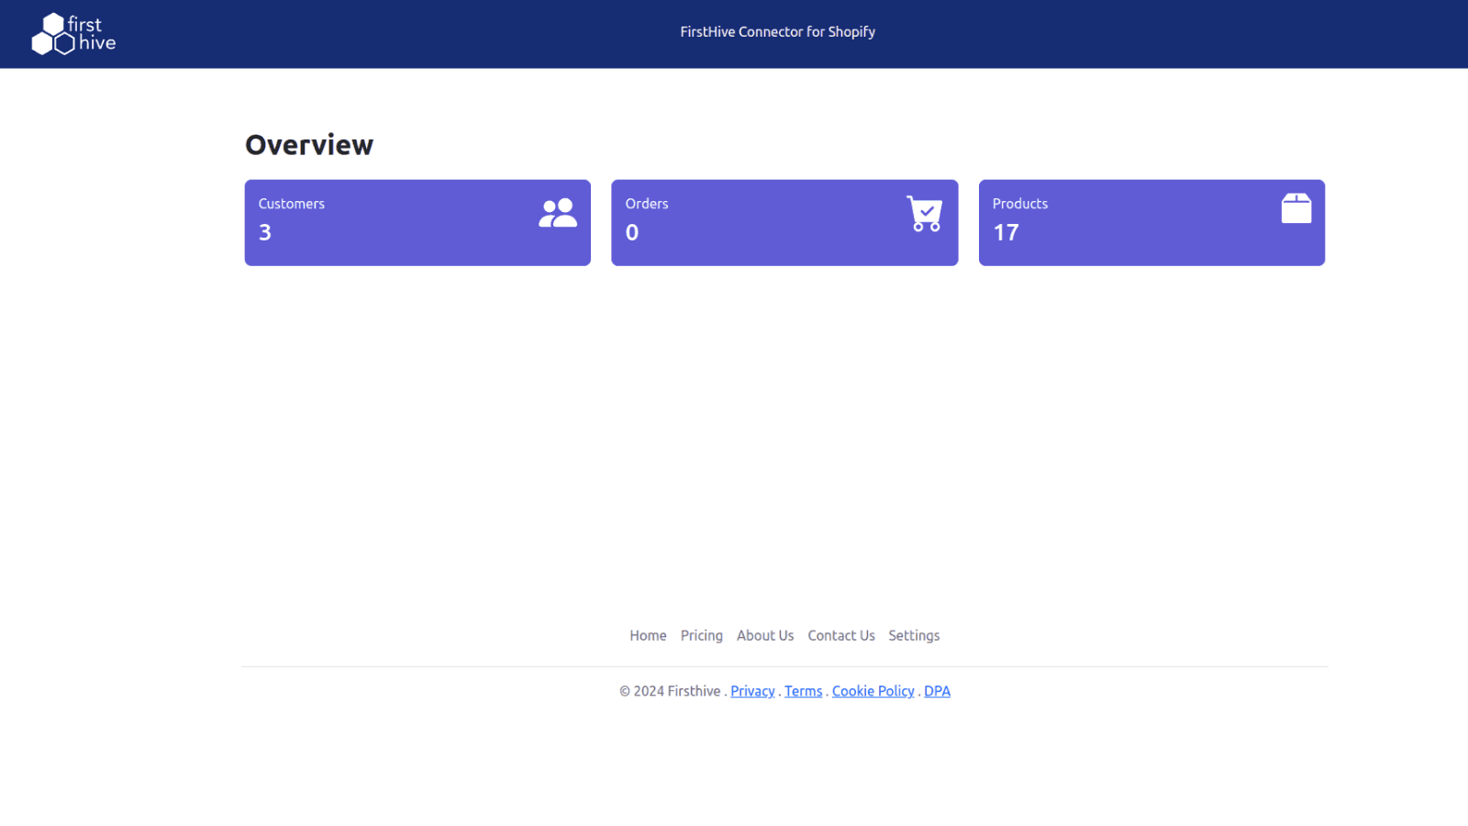The height and width of the screenshot is (826, 1468).
Task: Open the Terms link
Action: (x=803, y=691)
